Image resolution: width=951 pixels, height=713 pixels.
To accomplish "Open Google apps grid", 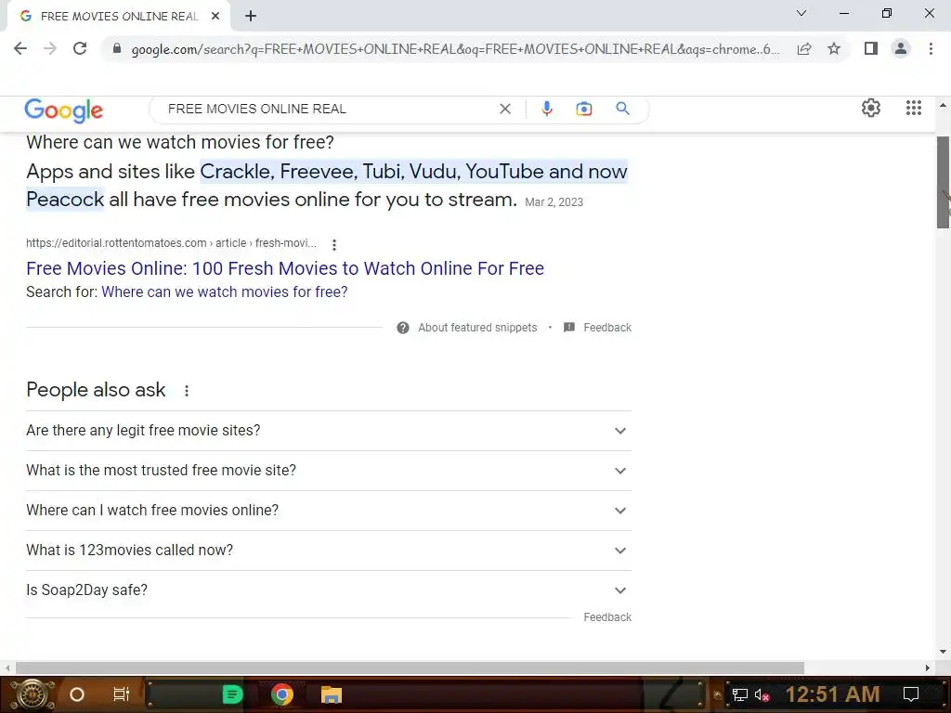I will pos(914,108).
